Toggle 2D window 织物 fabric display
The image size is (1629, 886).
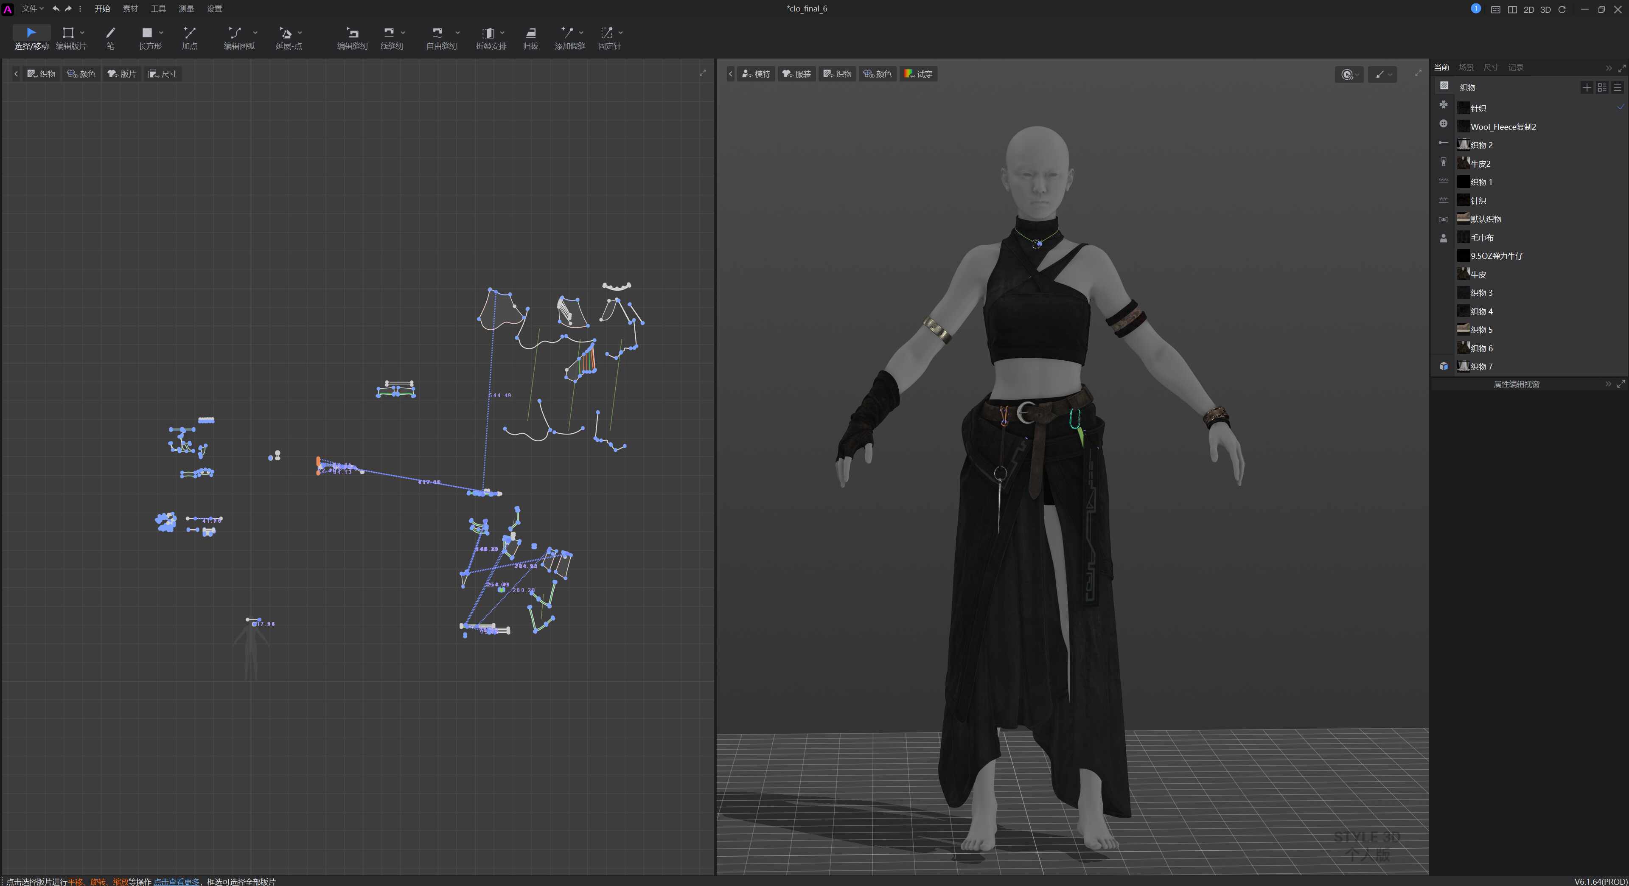[41, 74]
